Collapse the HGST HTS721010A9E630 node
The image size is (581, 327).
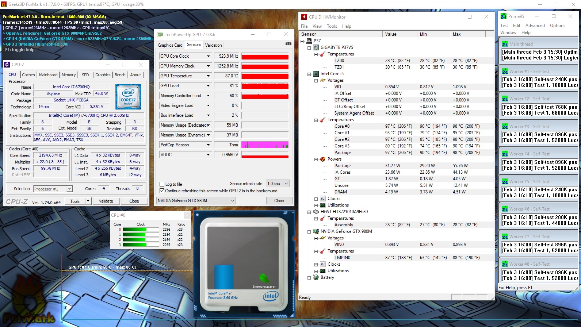pyautogui.click(x=309, y=212)
